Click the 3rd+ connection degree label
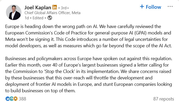This screenshot has height=102, width=179. (65, 8)
